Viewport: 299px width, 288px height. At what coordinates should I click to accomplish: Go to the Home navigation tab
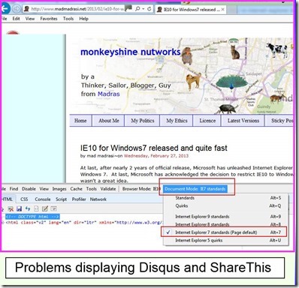click(80, 121)
